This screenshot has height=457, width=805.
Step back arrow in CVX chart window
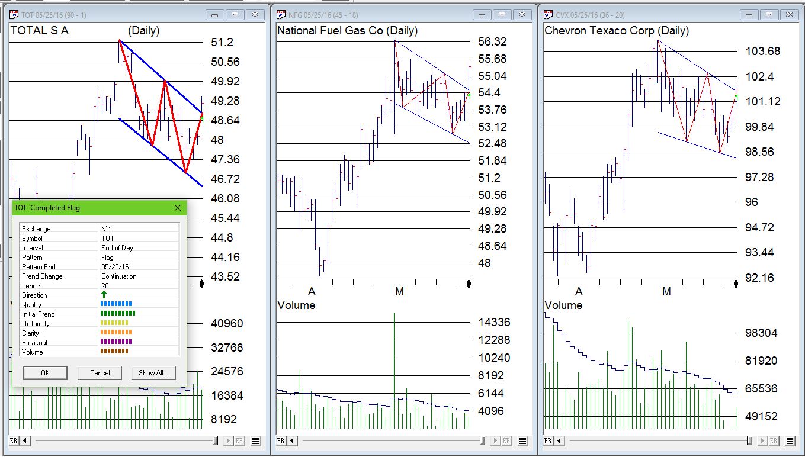pos(560,441)
